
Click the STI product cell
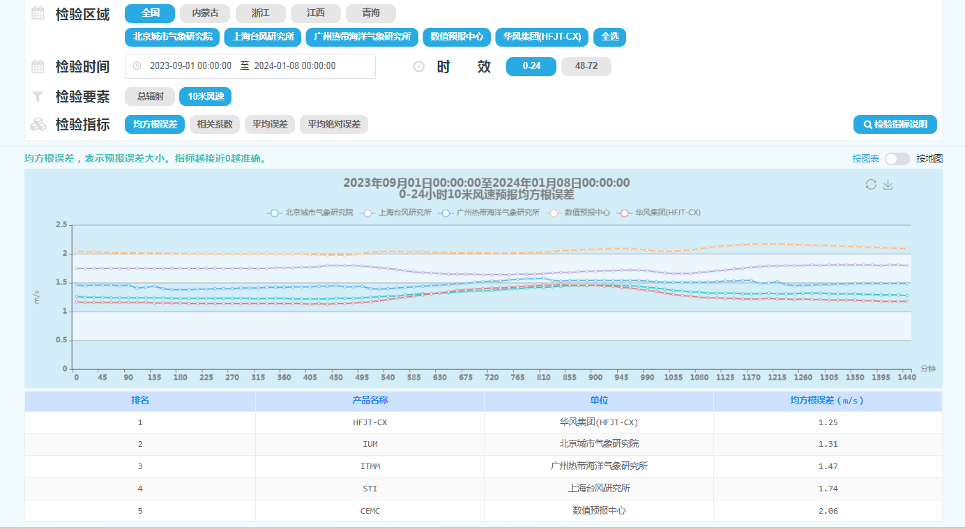point(370,489)
